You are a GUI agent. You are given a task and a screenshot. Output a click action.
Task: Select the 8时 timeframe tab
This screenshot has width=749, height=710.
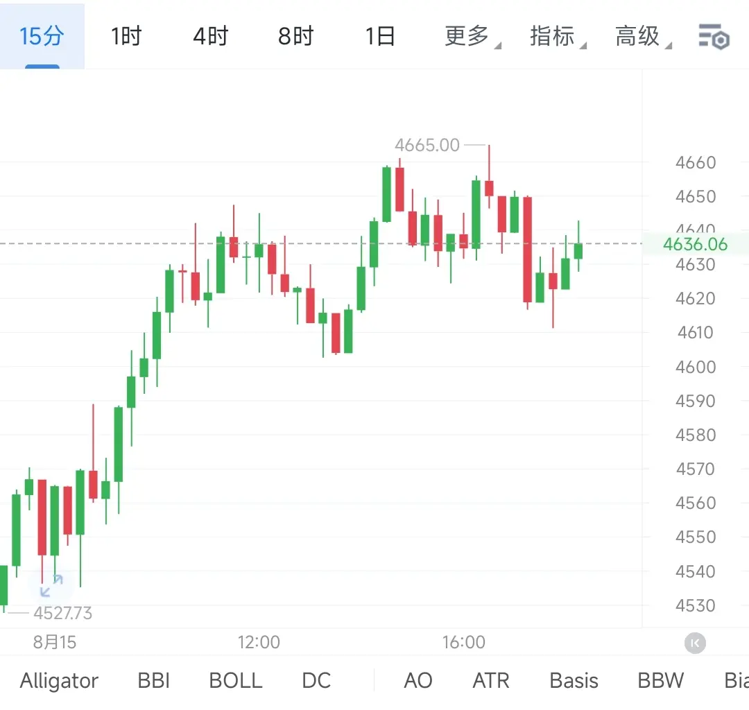click(295, 36)
